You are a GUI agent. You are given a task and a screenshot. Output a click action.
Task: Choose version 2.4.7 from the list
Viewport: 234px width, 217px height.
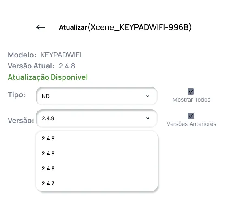[97, 183]
